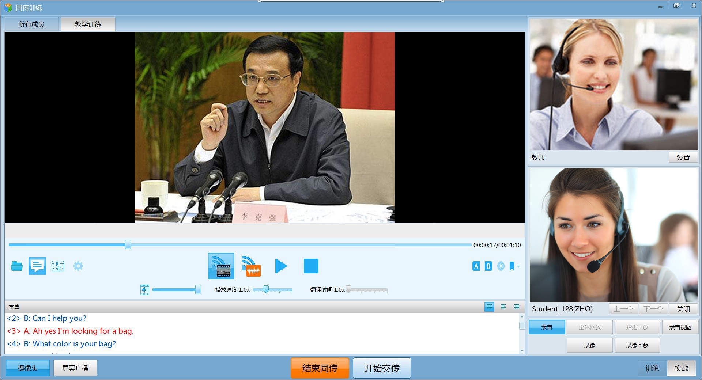
Task: Set loop point B marker
Action: 488,266
